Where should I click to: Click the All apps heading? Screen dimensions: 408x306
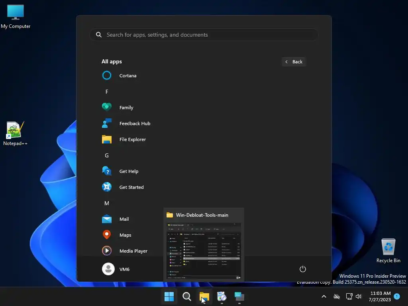(x=112, y=62)
